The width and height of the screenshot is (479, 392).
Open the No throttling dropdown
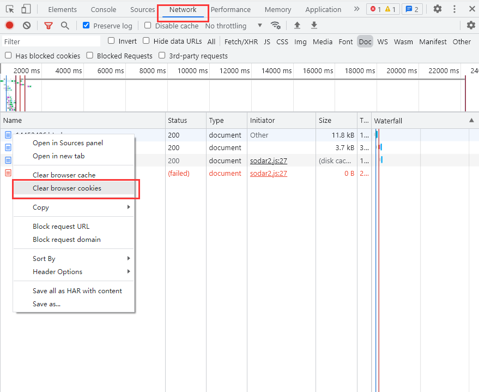pos(233,26)
